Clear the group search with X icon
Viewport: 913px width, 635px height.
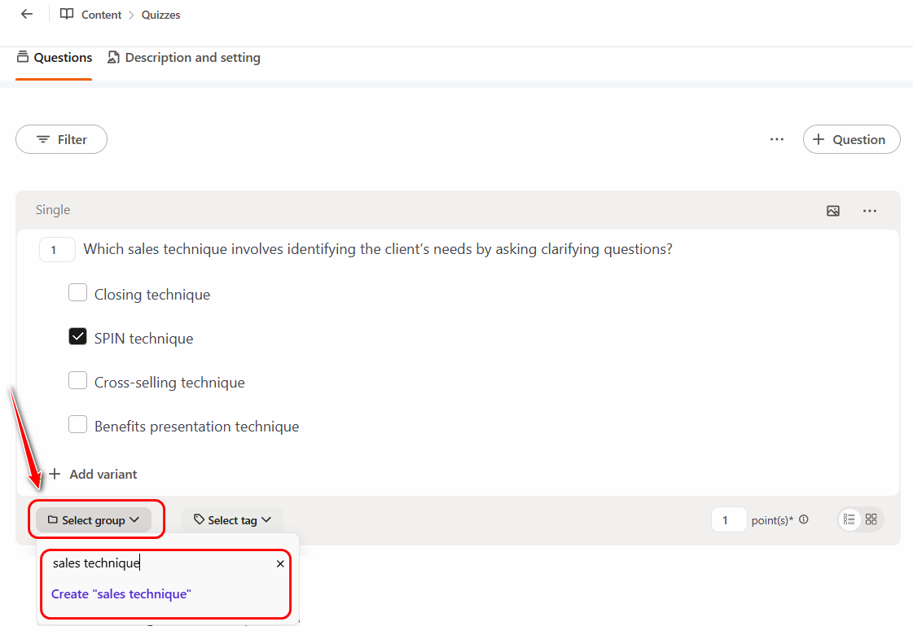[x=280, y=563]
